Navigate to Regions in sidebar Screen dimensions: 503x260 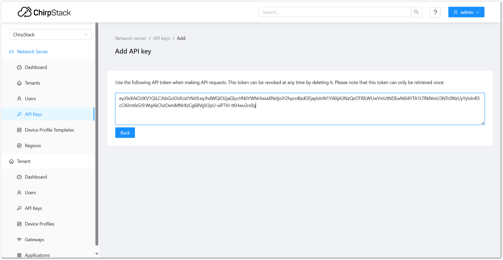[x=33, y=146]
